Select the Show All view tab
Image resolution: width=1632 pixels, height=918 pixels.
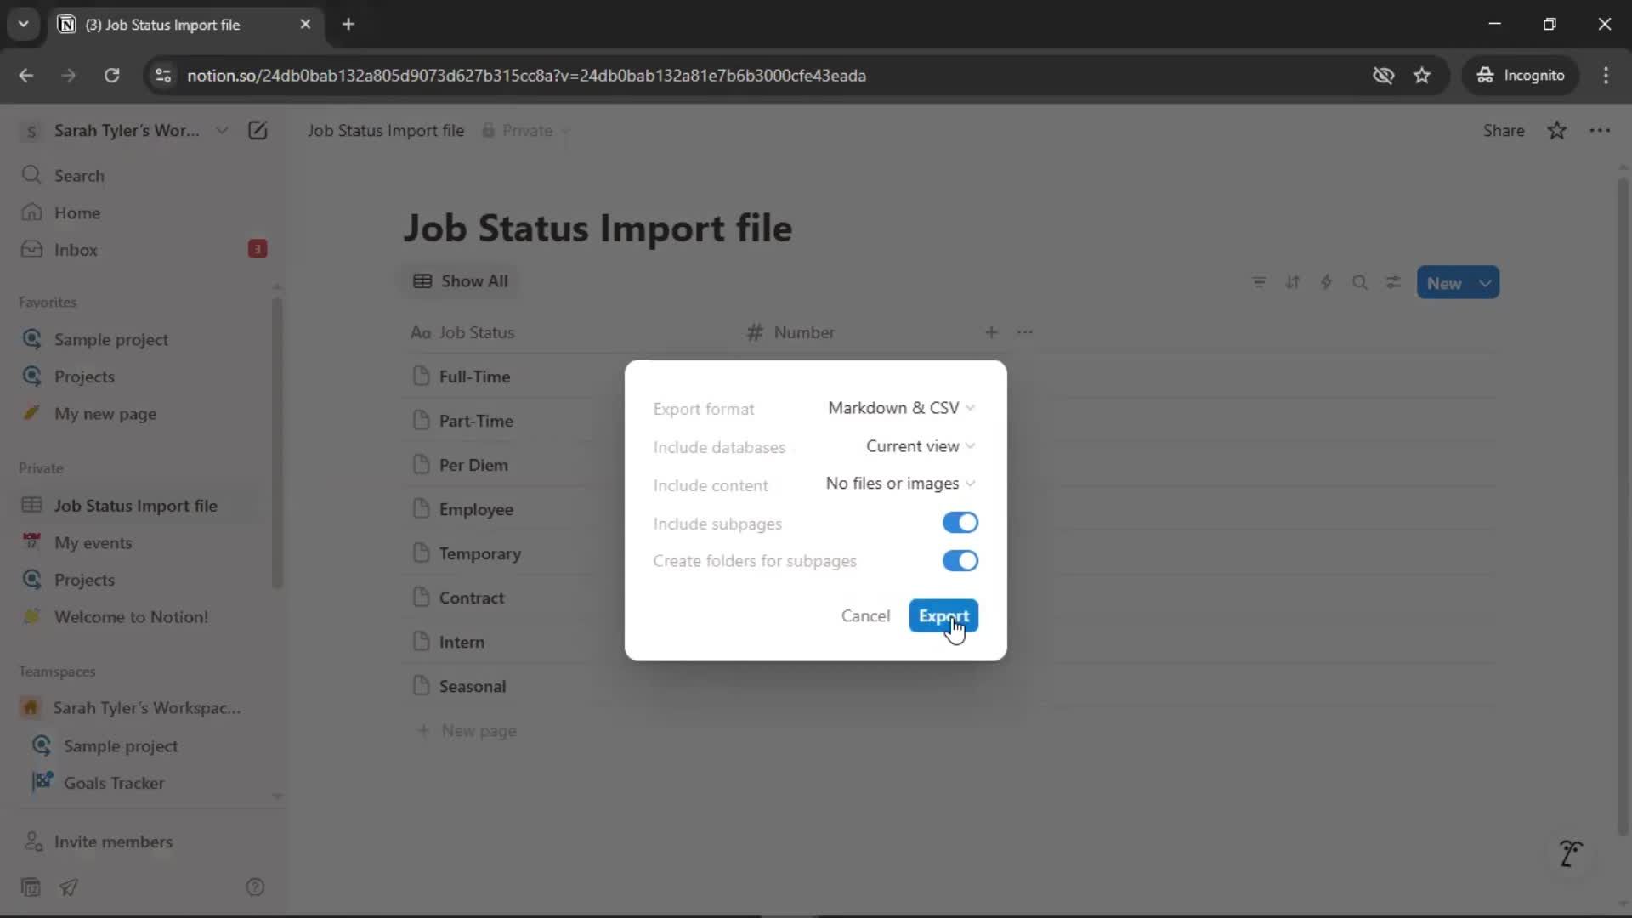pyautogui.click(x=460, y=281)
